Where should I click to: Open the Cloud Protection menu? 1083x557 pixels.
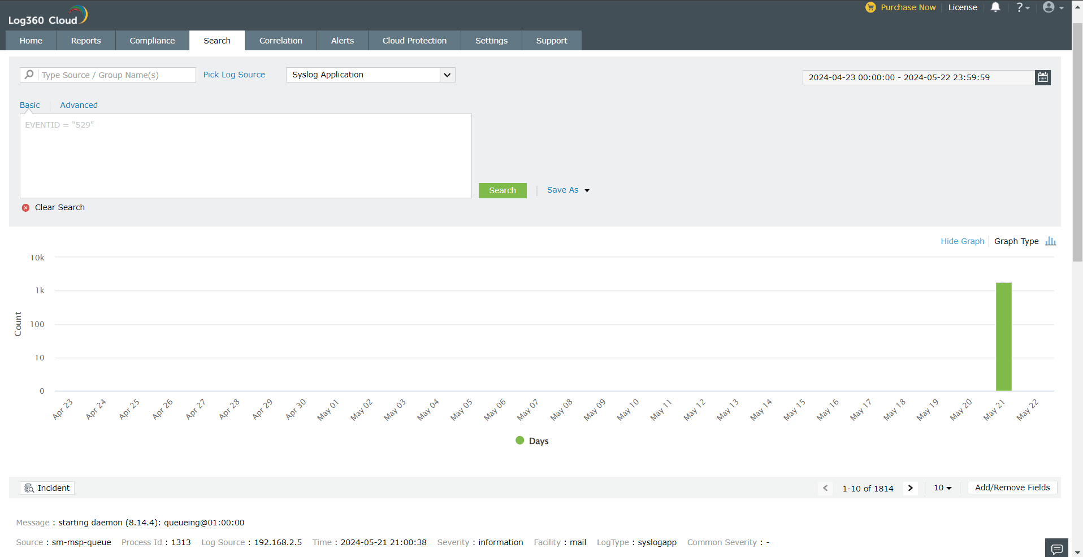[x=414, y=40]
